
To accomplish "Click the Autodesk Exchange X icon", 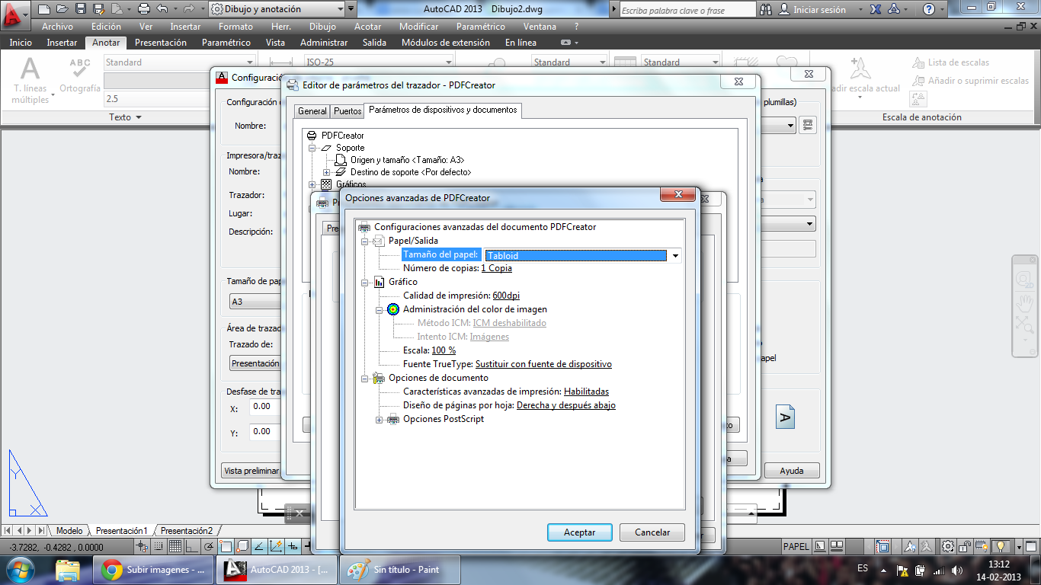I will coord(876,10).
